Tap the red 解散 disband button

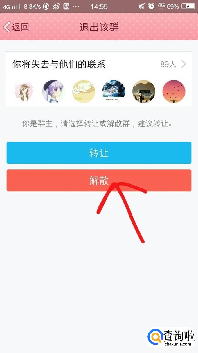(x=99, y=180)
